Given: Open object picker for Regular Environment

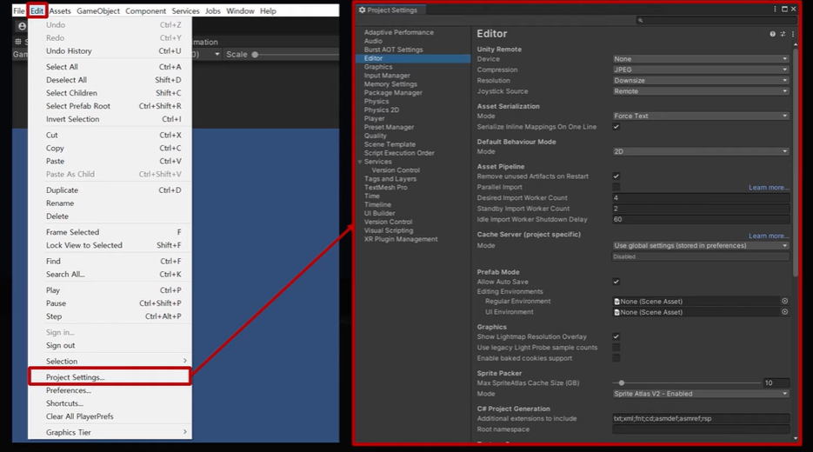Looking at the screenshot, I should pos(784,301).
